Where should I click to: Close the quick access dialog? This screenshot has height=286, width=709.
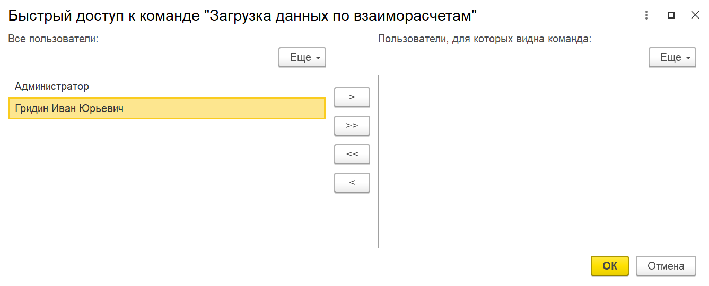(695, 15)
